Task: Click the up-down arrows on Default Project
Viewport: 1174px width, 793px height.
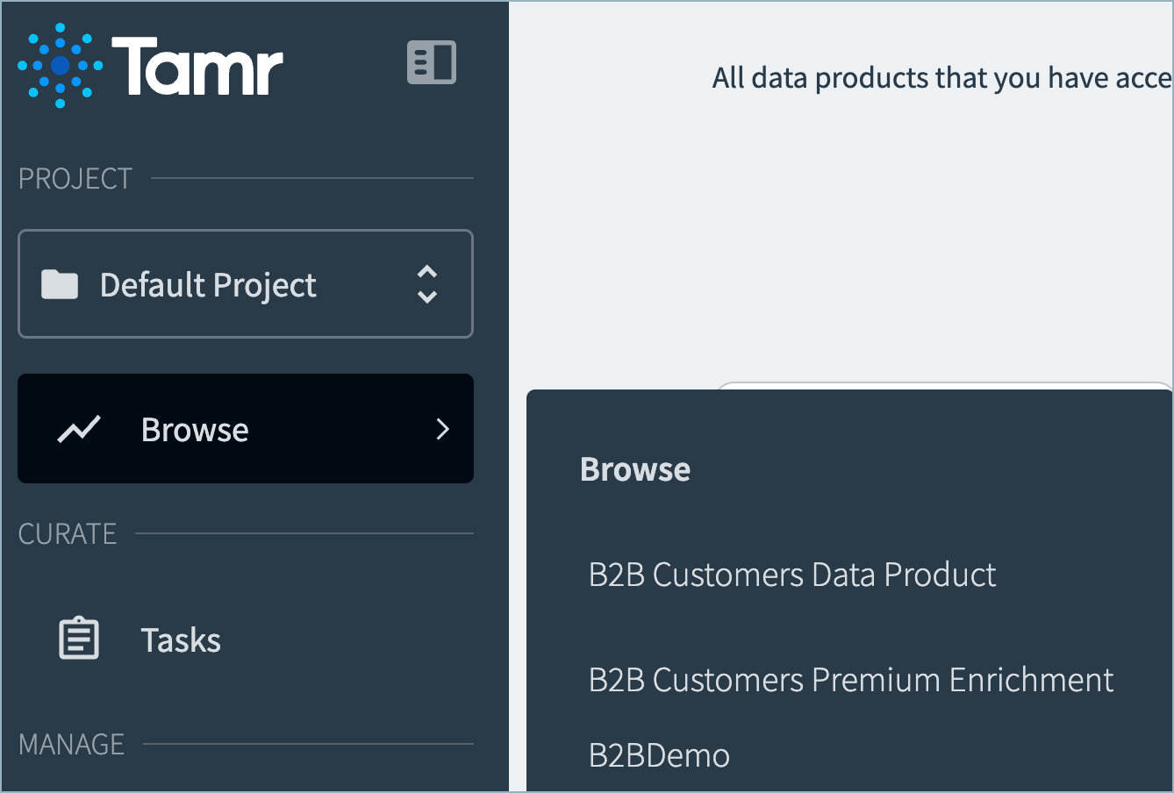Action: click(427, 284)
